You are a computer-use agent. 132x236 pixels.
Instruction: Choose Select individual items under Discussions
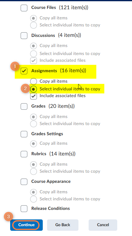click(x=34, y=54)
